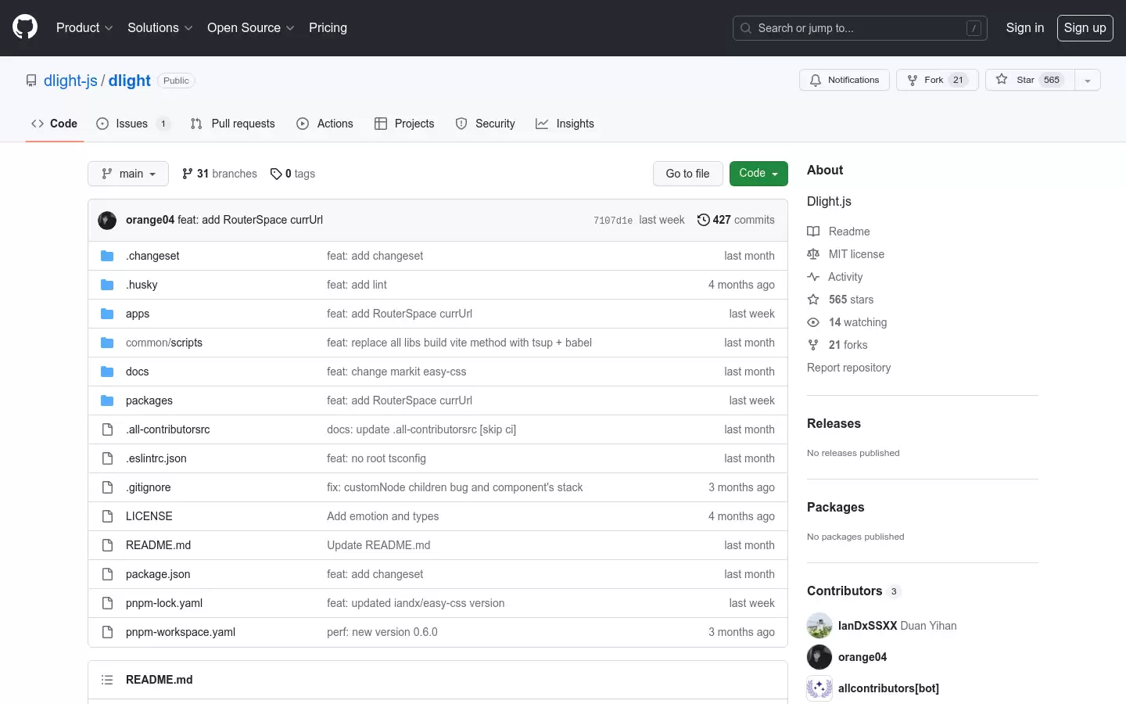
Task: Open the .gitignore file
Action: pyautogui.click(x=149, y=487)
